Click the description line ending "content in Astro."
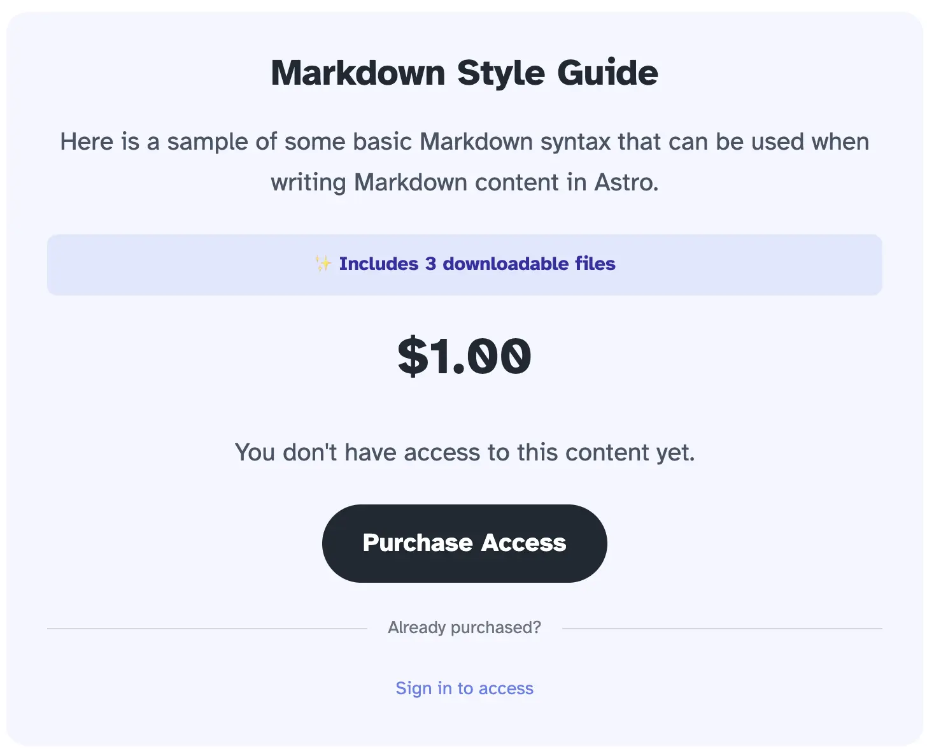927x749 pixels. pos(464,182)
